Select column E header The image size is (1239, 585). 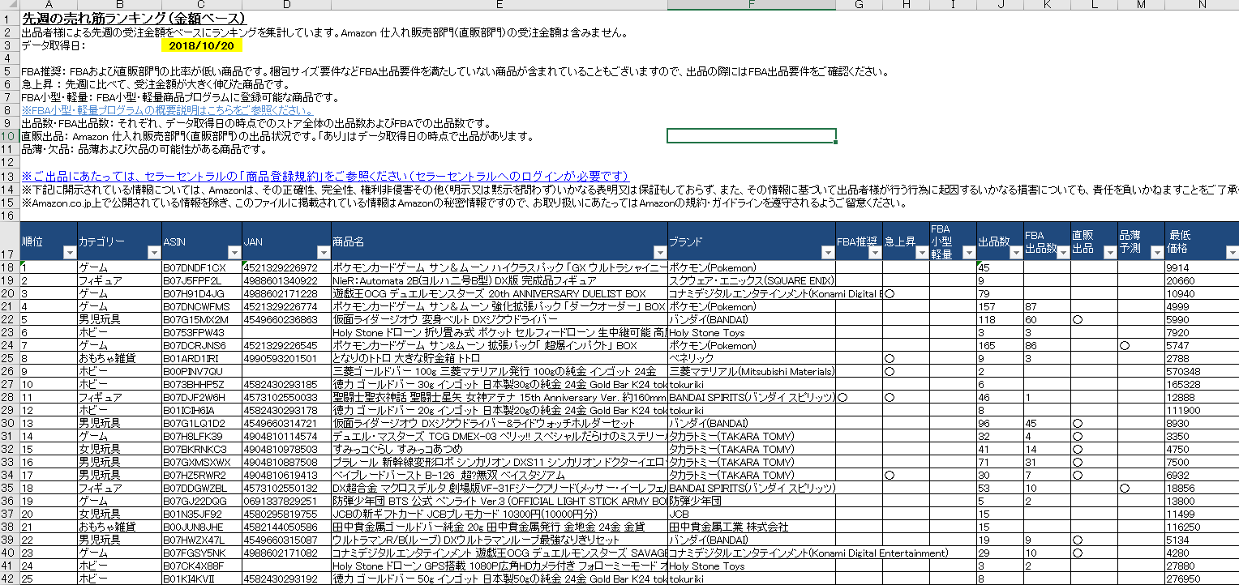pos(499,6)
